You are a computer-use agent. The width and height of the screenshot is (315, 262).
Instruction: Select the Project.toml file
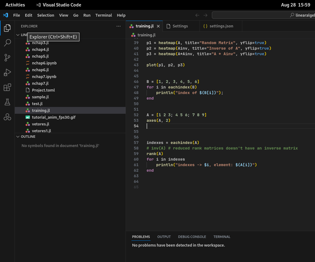click(43, 90)
